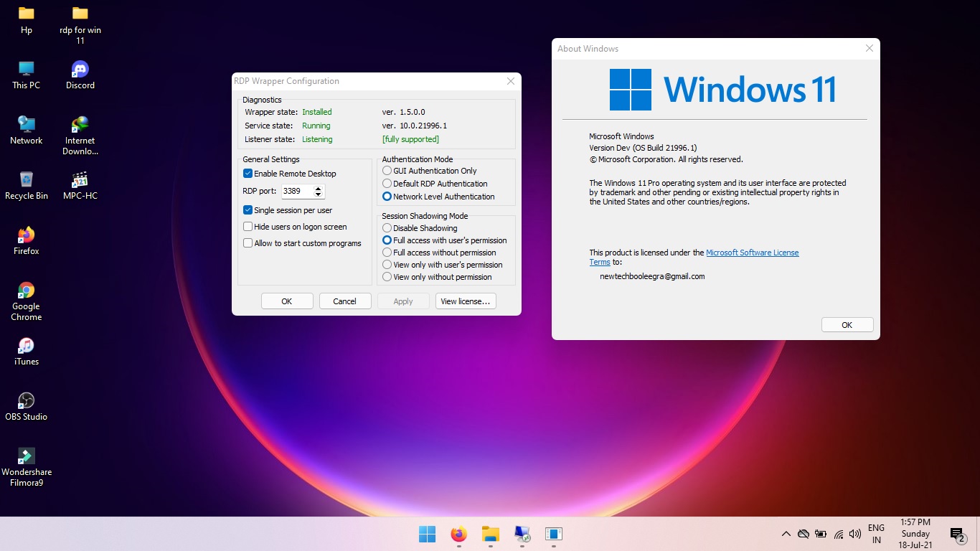Click OK in RDP Wrapper Configuration
The height and width of the screenshot is (551, 980).
click(x=287, y=301)
